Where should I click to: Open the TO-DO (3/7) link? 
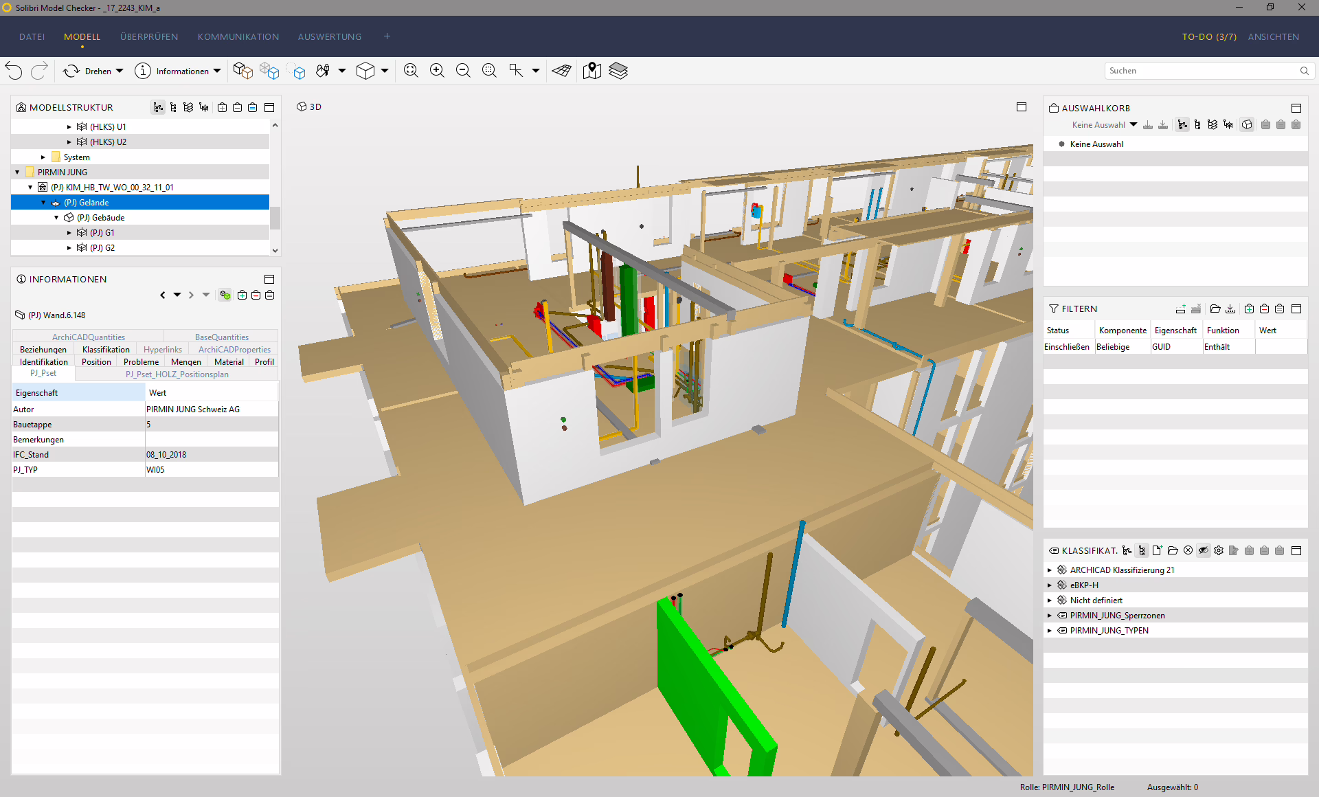pos(1209,37)
